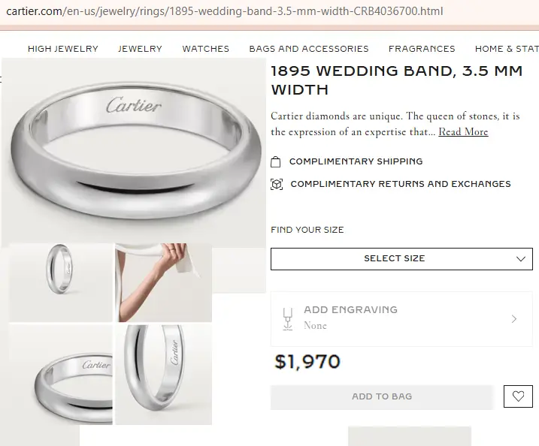View model hand wearing ring thumbnail

163,282
